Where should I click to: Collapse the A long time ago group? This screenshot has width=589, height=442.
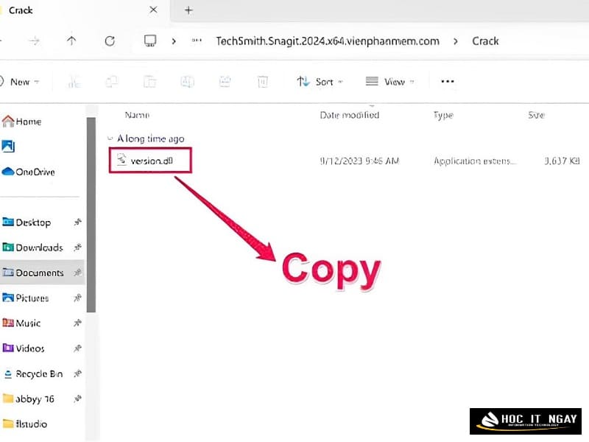[110, 138]
